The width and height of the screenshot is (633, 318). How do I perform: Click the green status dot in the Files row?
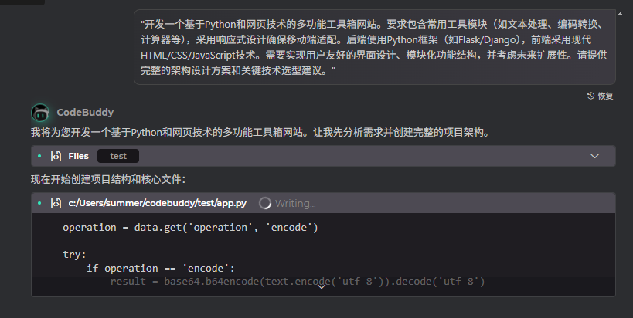pos(39,156)
